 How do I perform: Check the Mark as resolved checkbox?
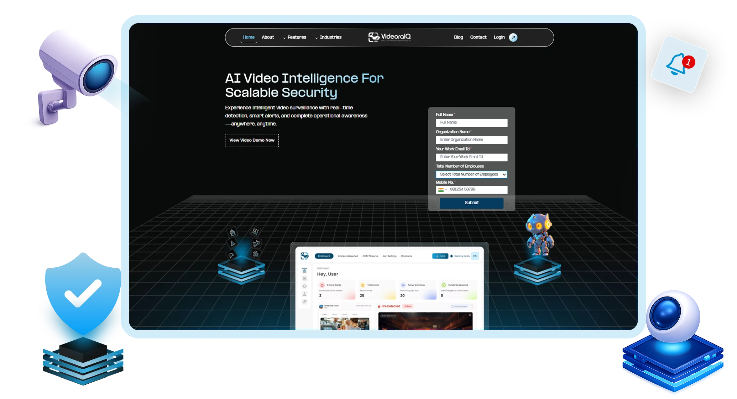coord(453,306)
